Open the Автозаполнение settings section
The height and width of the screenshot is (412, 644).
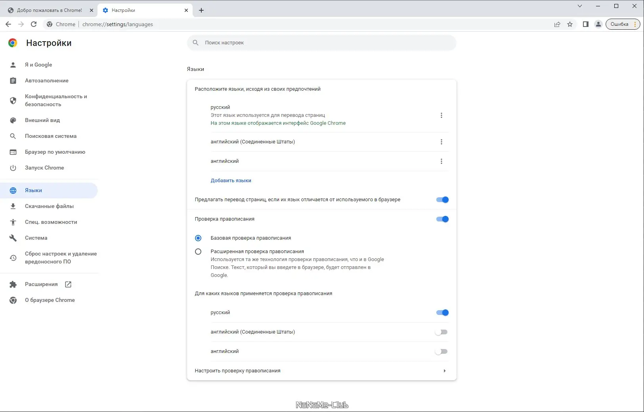pos(47,80)
